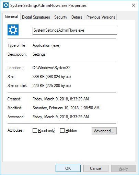Select the Details tab
This screenshot has height=175, width=139.
[77, 17]
